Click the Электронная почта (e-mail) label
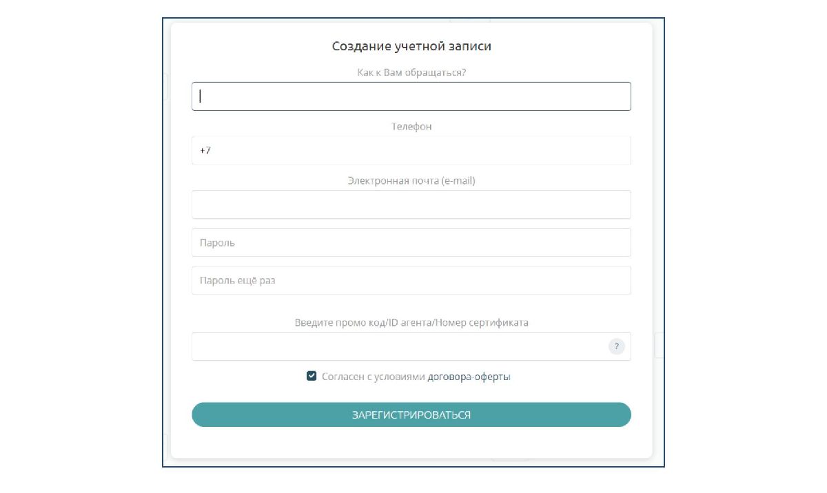The width and height of the screenshot is (827, 493). [x=411, y=181]
